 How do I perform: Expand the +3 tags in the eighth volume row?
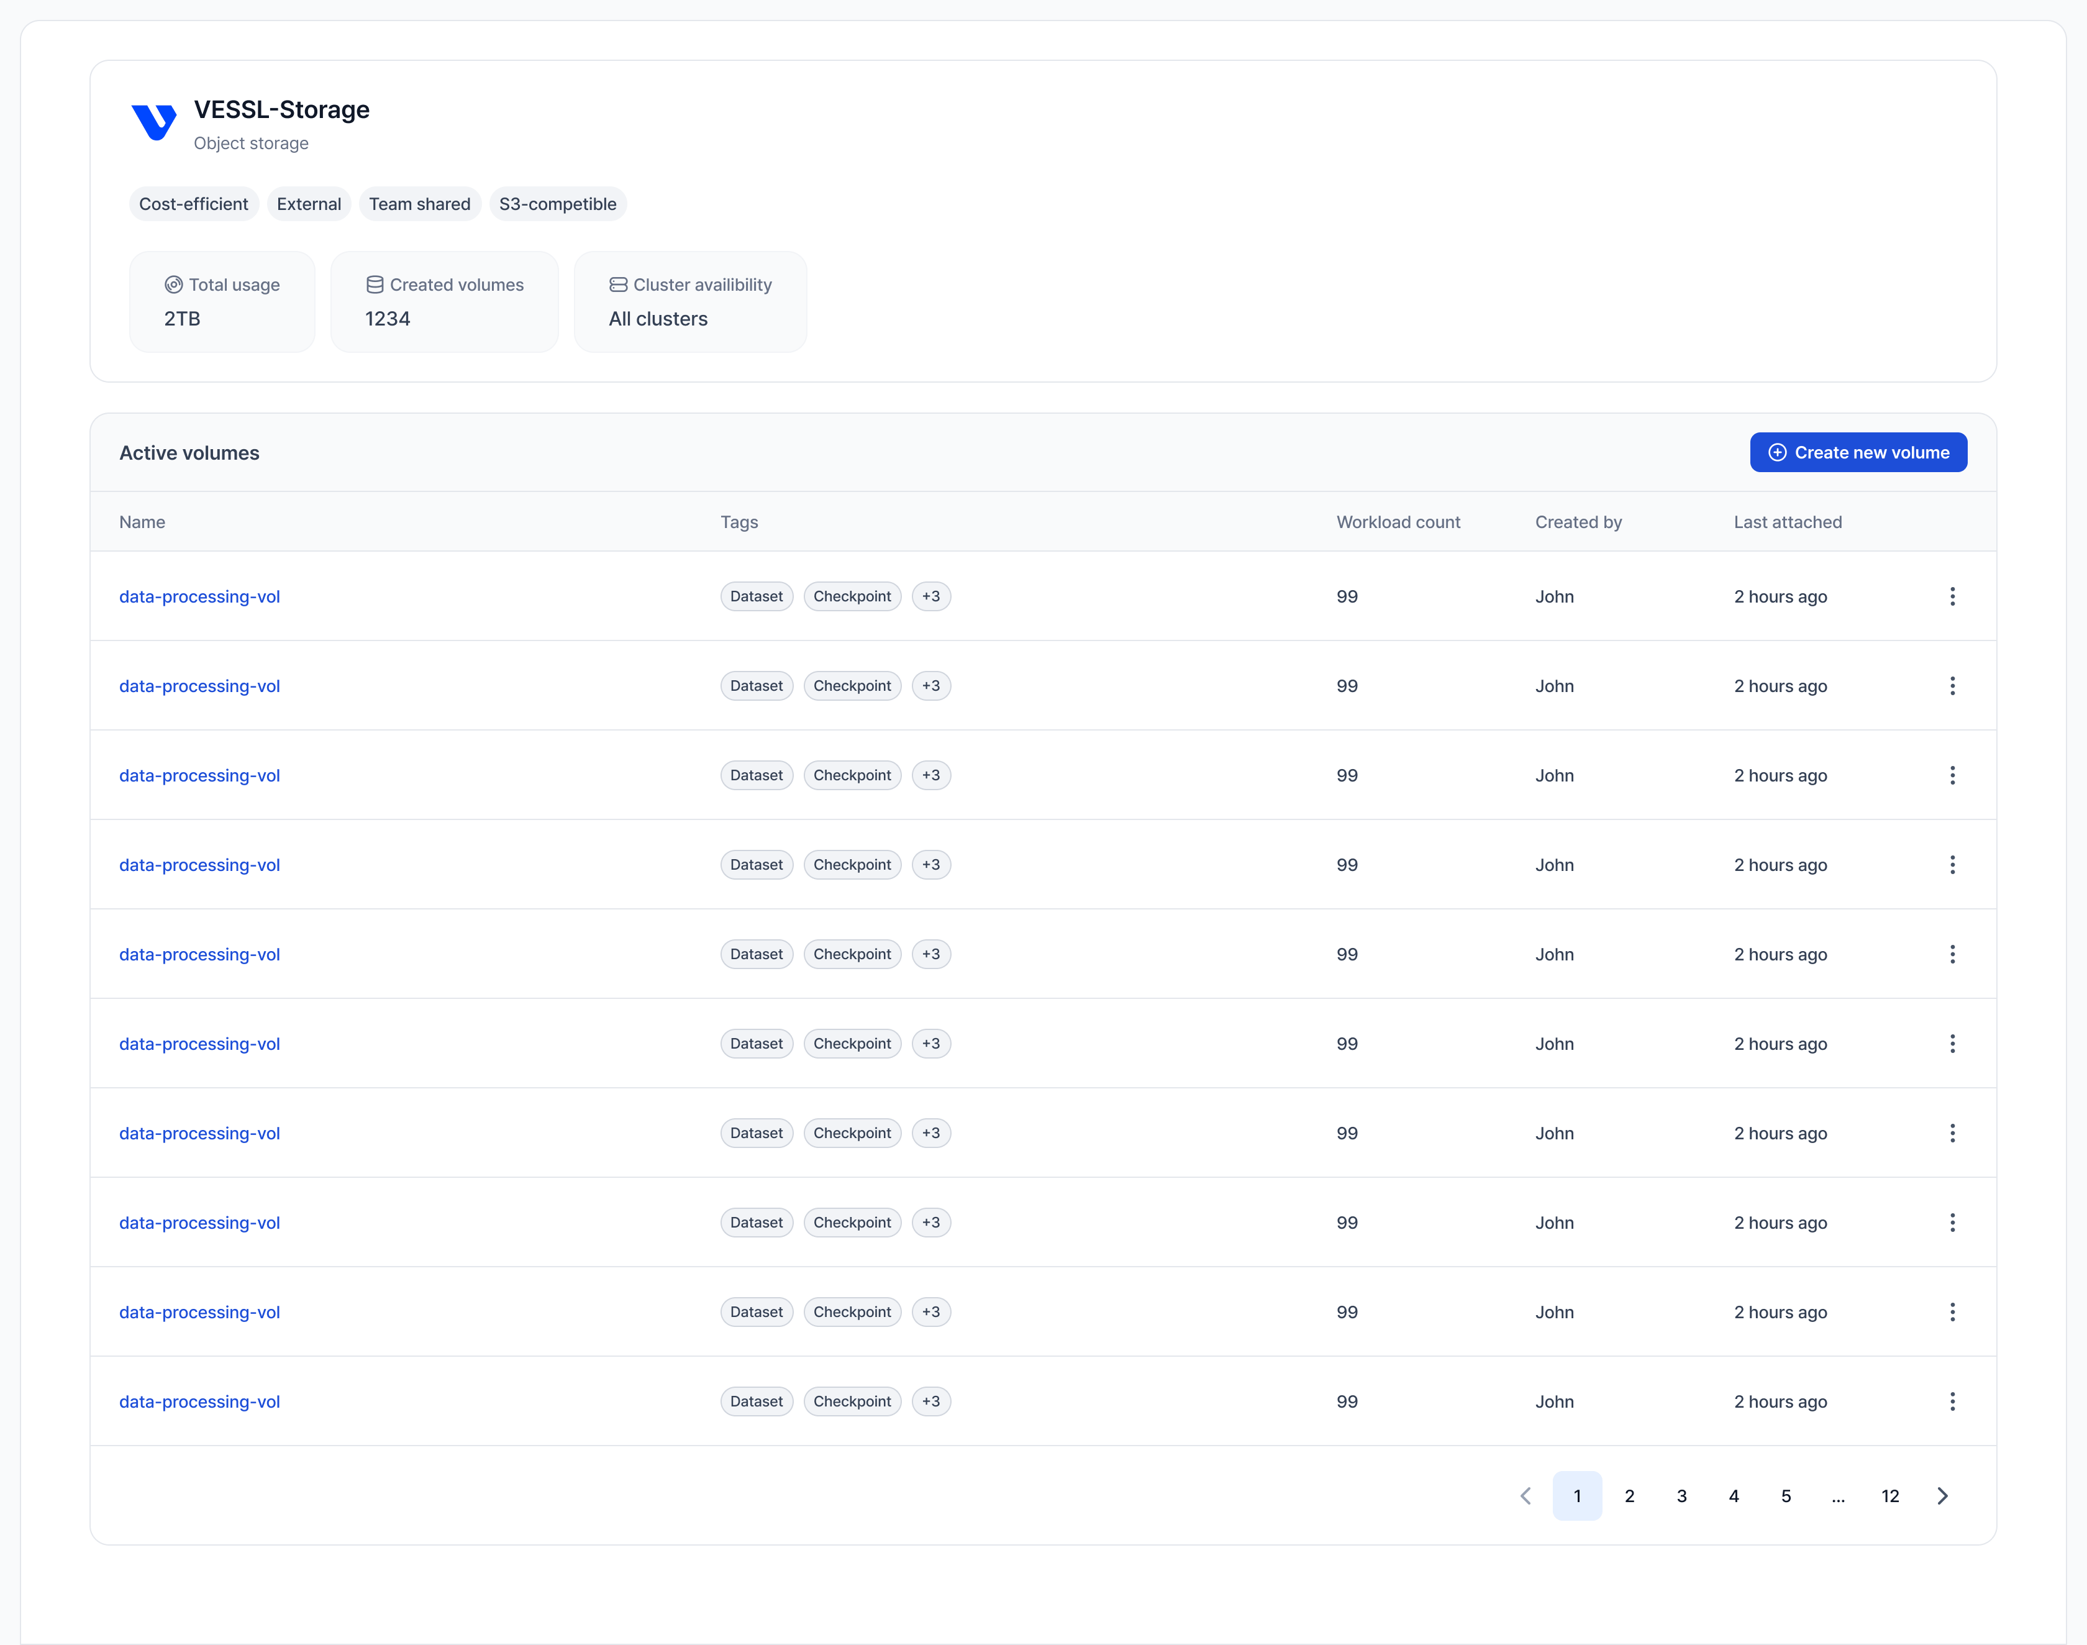[x=931, y=1223]
